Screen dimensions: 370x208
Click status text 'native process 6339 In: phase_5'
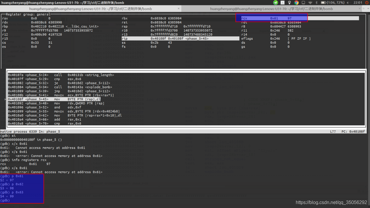[30, 132]
